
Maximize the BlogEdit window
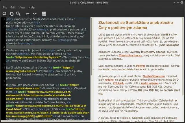[178, 3]
